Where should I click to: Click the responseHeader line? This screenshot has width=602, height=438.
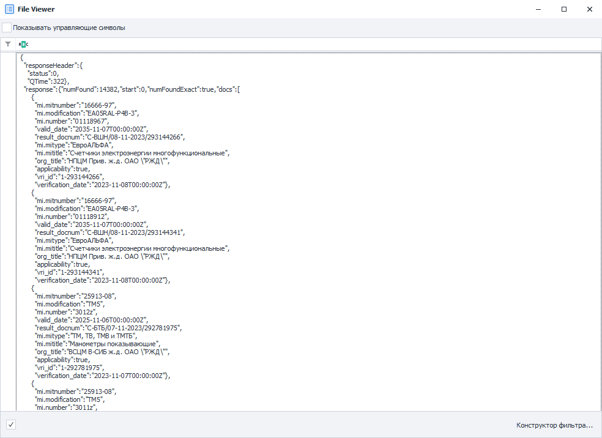53,65
